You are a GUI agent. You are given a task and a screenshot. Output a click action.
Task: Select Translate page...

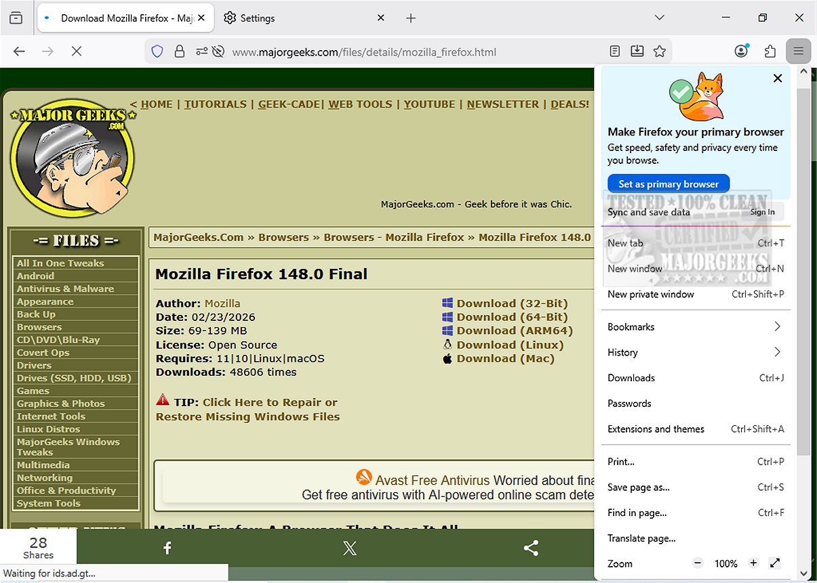click(x=696, y=539)
